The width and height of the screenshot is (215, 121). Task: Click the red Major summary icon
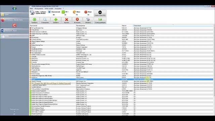86,12
